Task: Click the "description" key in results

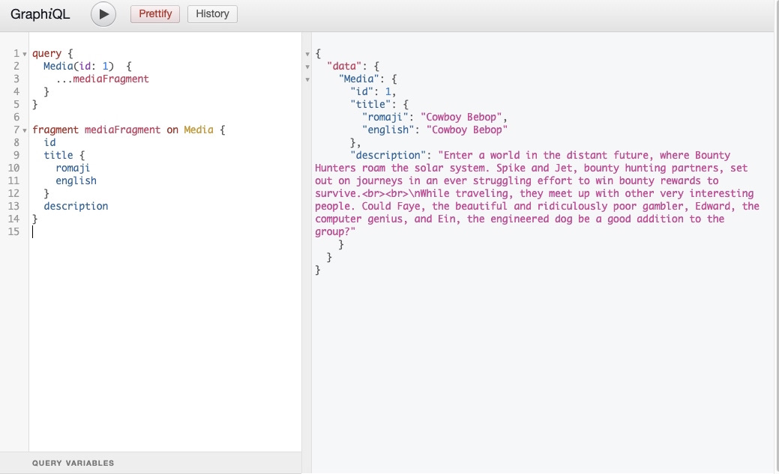Action: tap(388, 155)
